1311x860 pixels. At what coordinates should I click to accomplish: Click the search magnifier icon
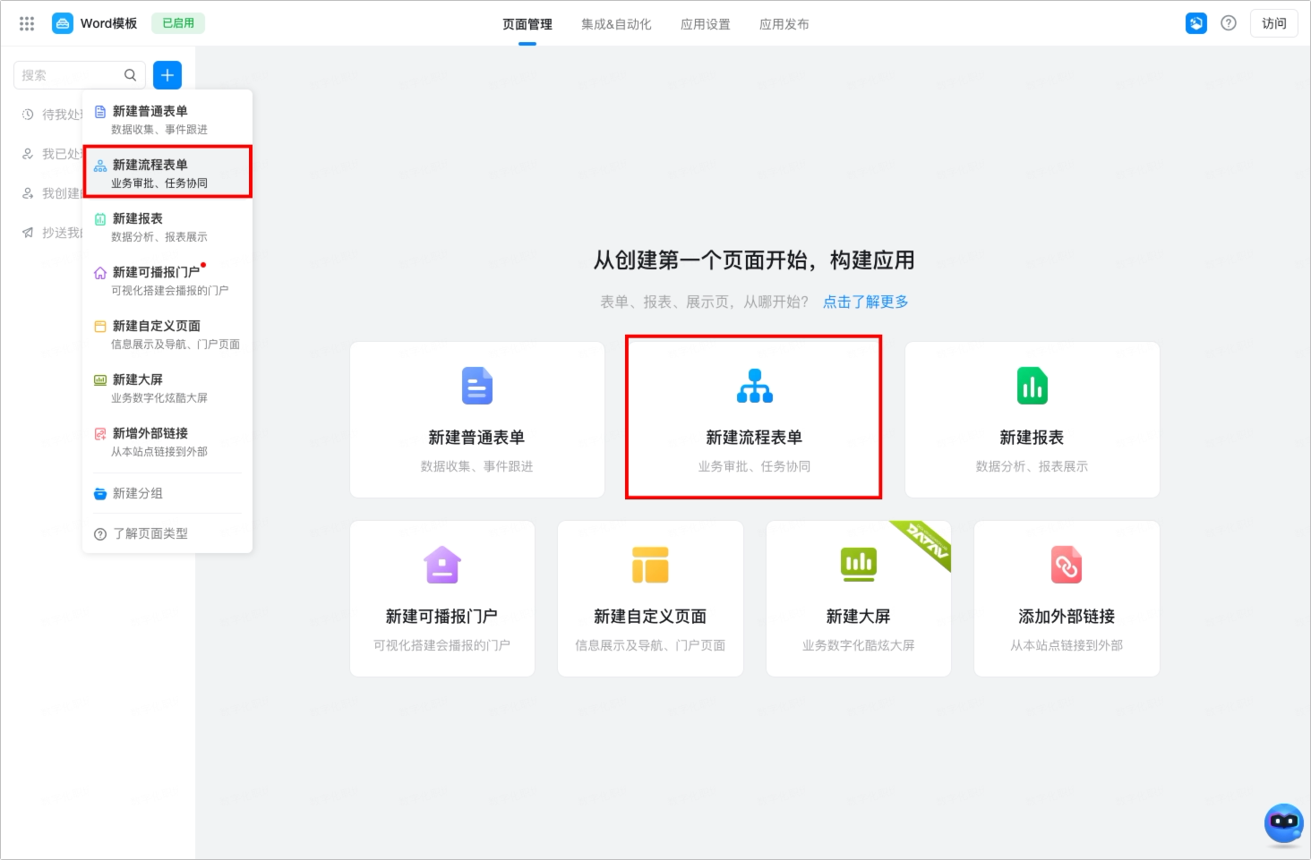(130, 75)
